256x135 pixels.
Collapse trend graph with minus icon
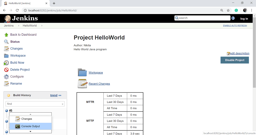[x=60, y=95]
